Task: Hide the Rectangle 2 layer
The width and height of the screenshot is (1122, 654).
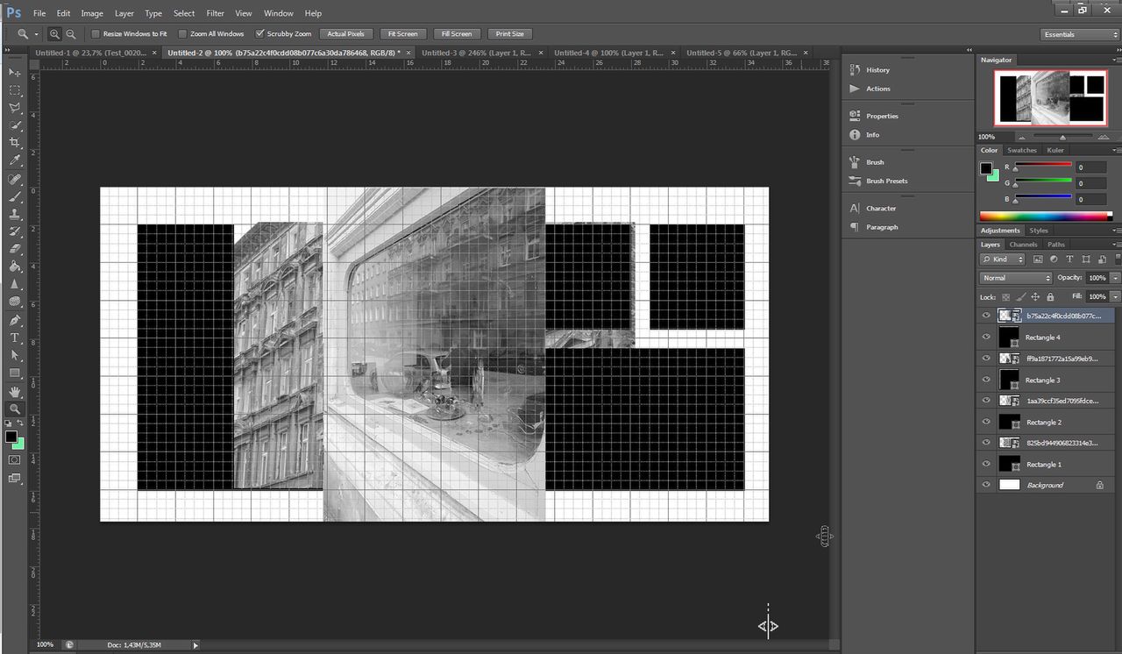Action: click(x=986, y=422)
